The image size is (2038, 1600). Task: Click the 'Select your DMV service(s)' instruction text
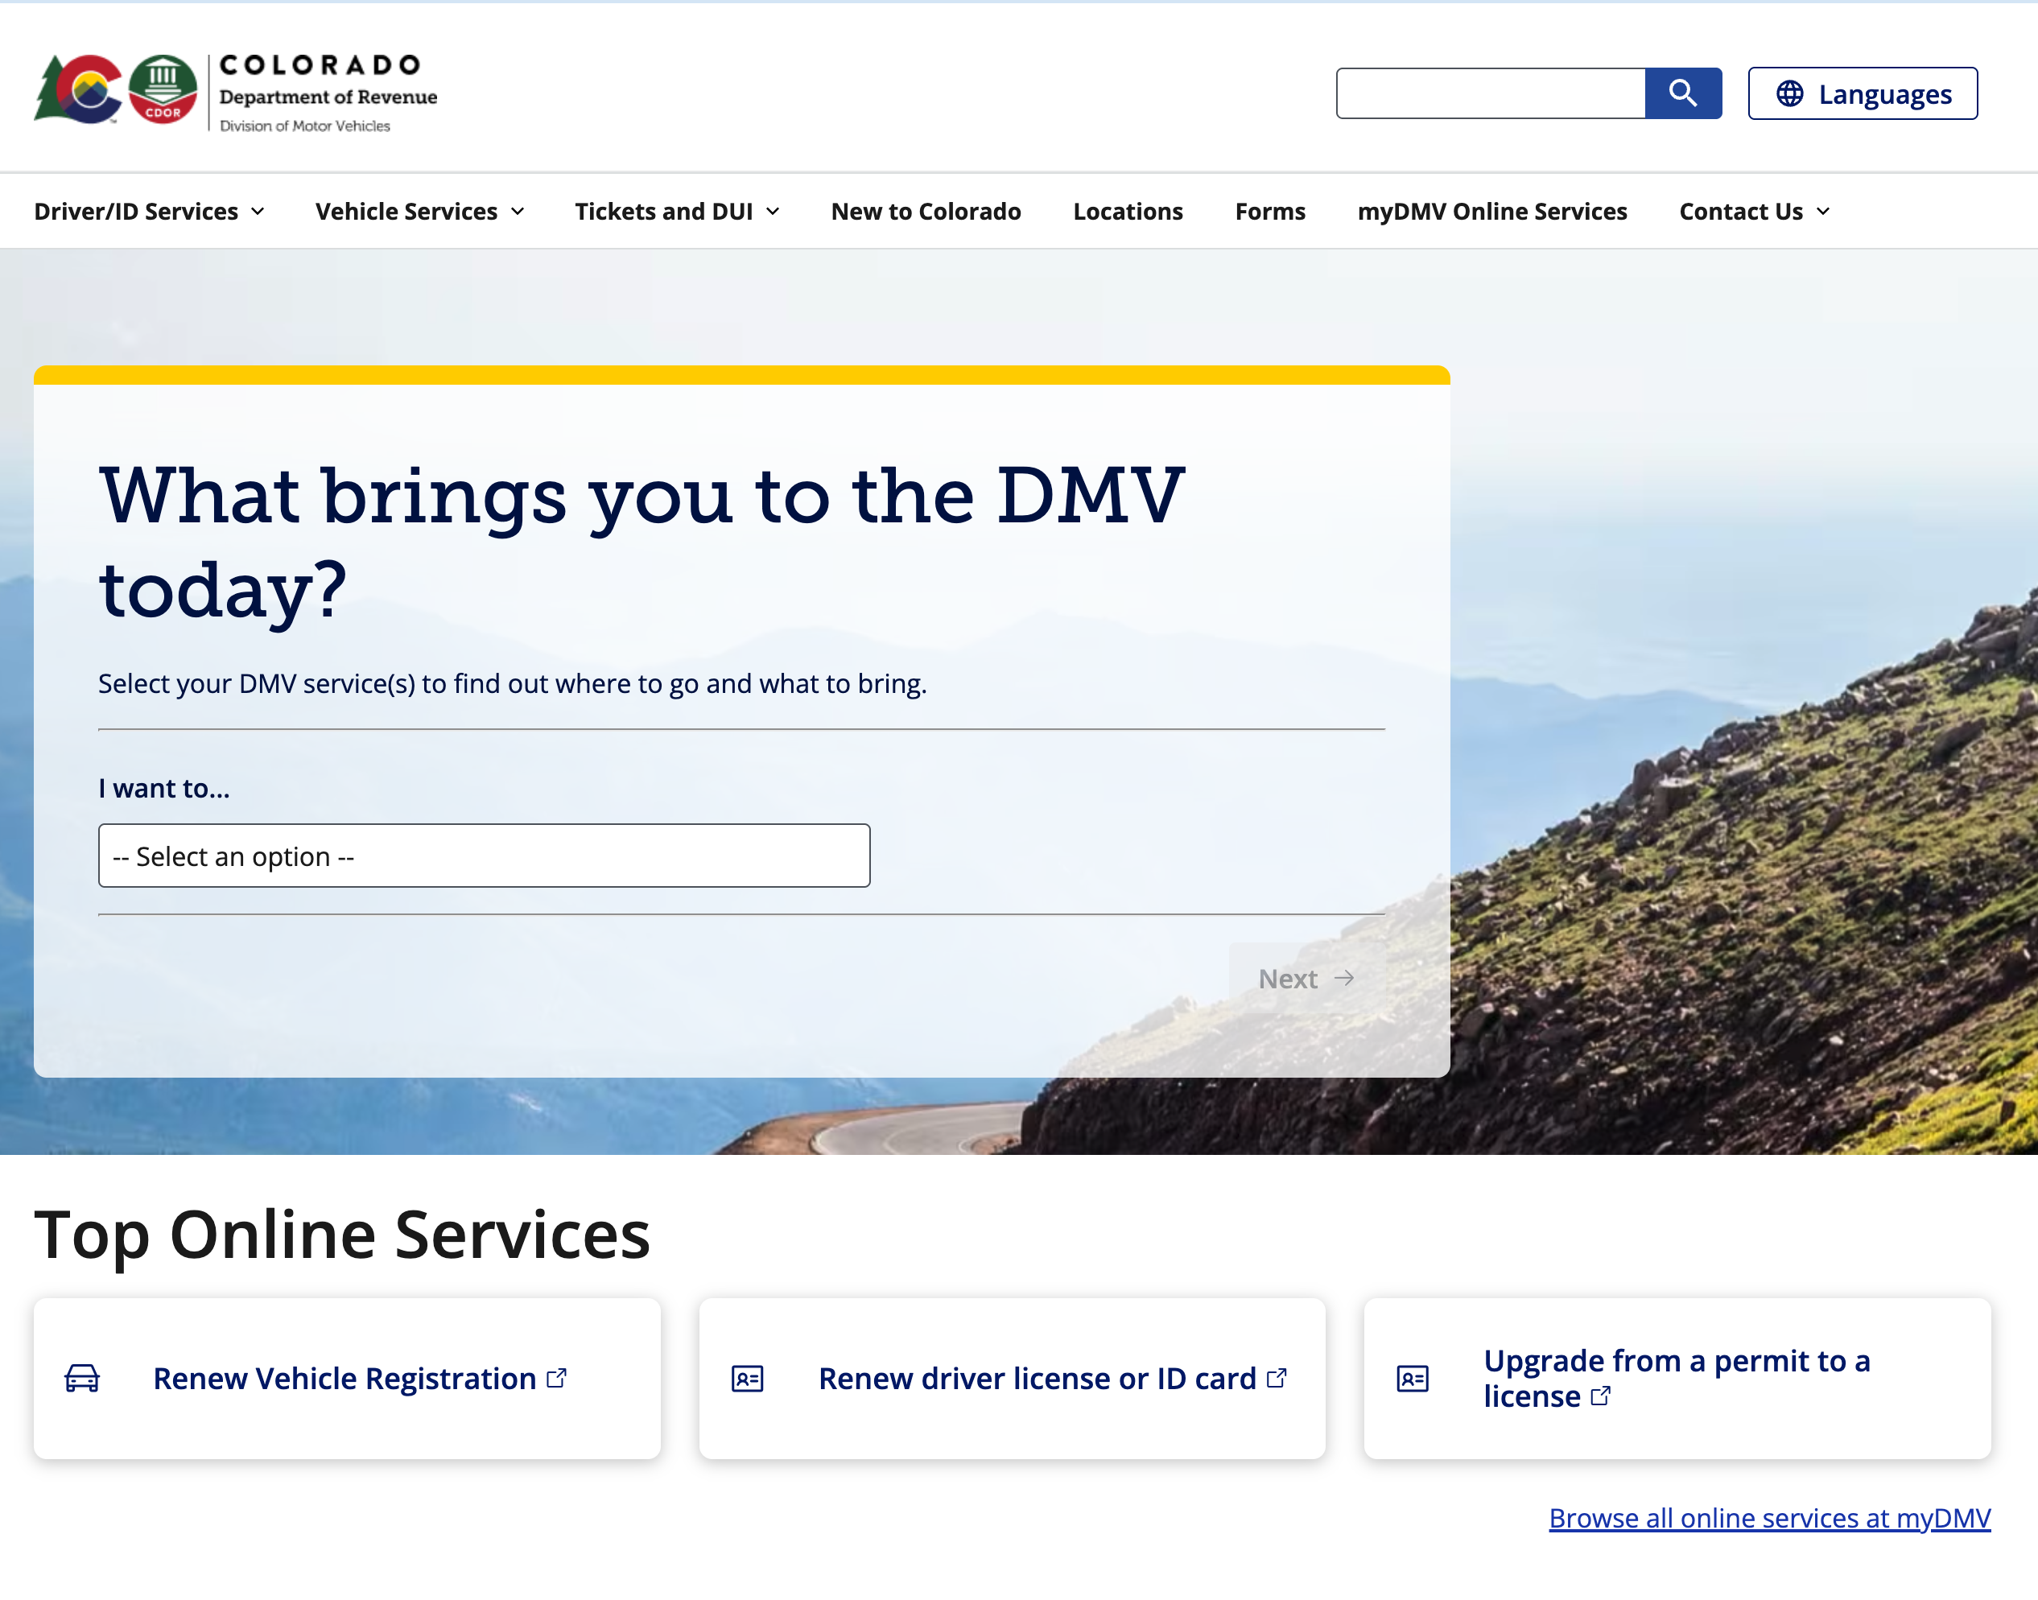[x=512, y=684]
